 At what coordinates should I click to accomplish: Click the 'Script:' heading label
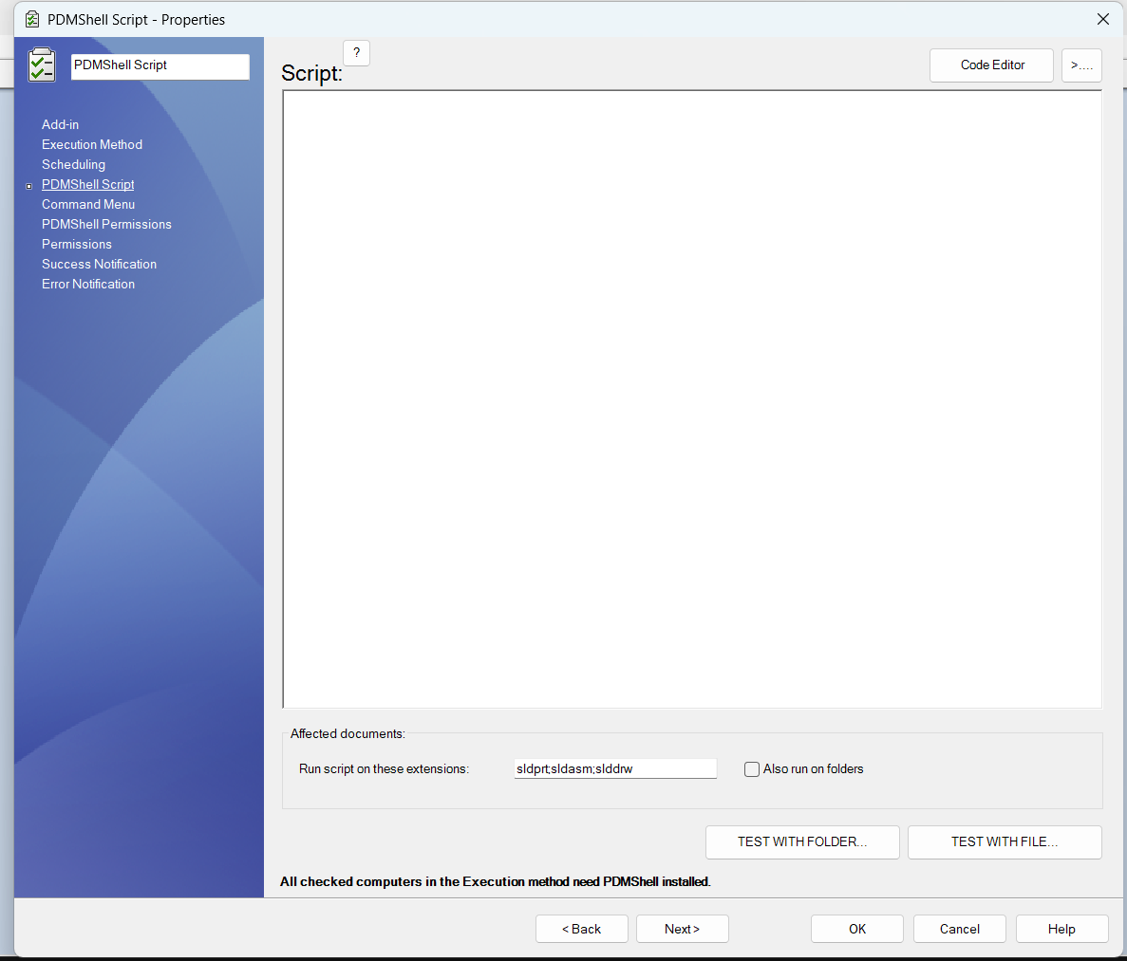pyautogui.click(x=311, y=73)
